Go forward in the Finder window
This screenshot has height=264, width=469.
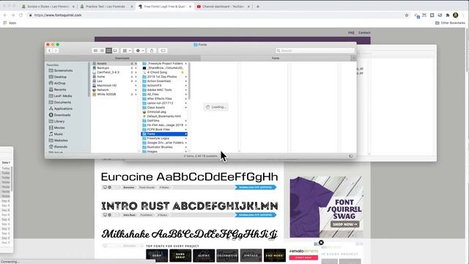[x=56, y=51]
